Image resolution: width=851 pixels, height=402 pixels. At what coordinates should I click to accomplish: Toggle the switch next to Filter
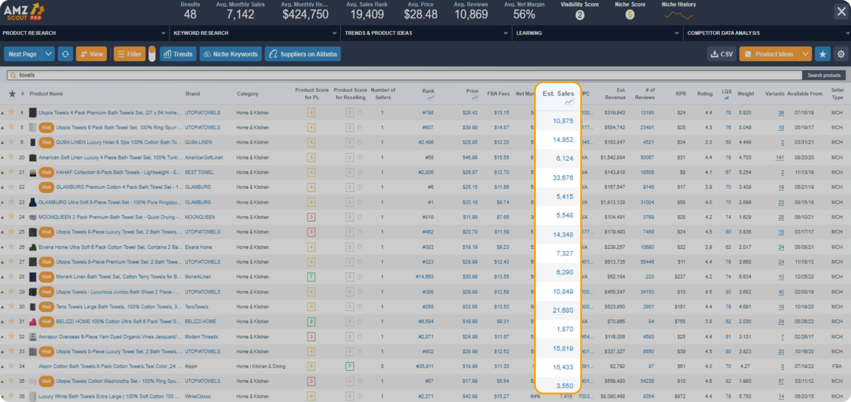click(x=152, y=54)
